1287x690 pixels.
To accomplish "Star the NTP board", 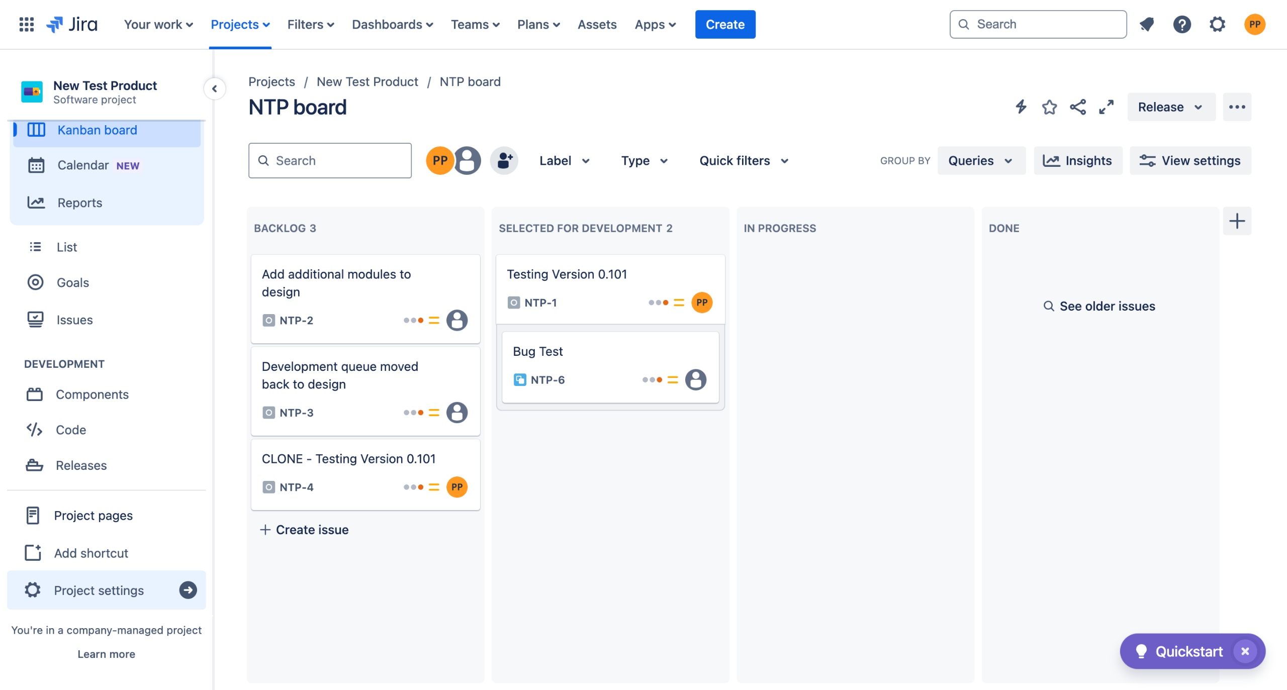I will (x=1049, y=107).
